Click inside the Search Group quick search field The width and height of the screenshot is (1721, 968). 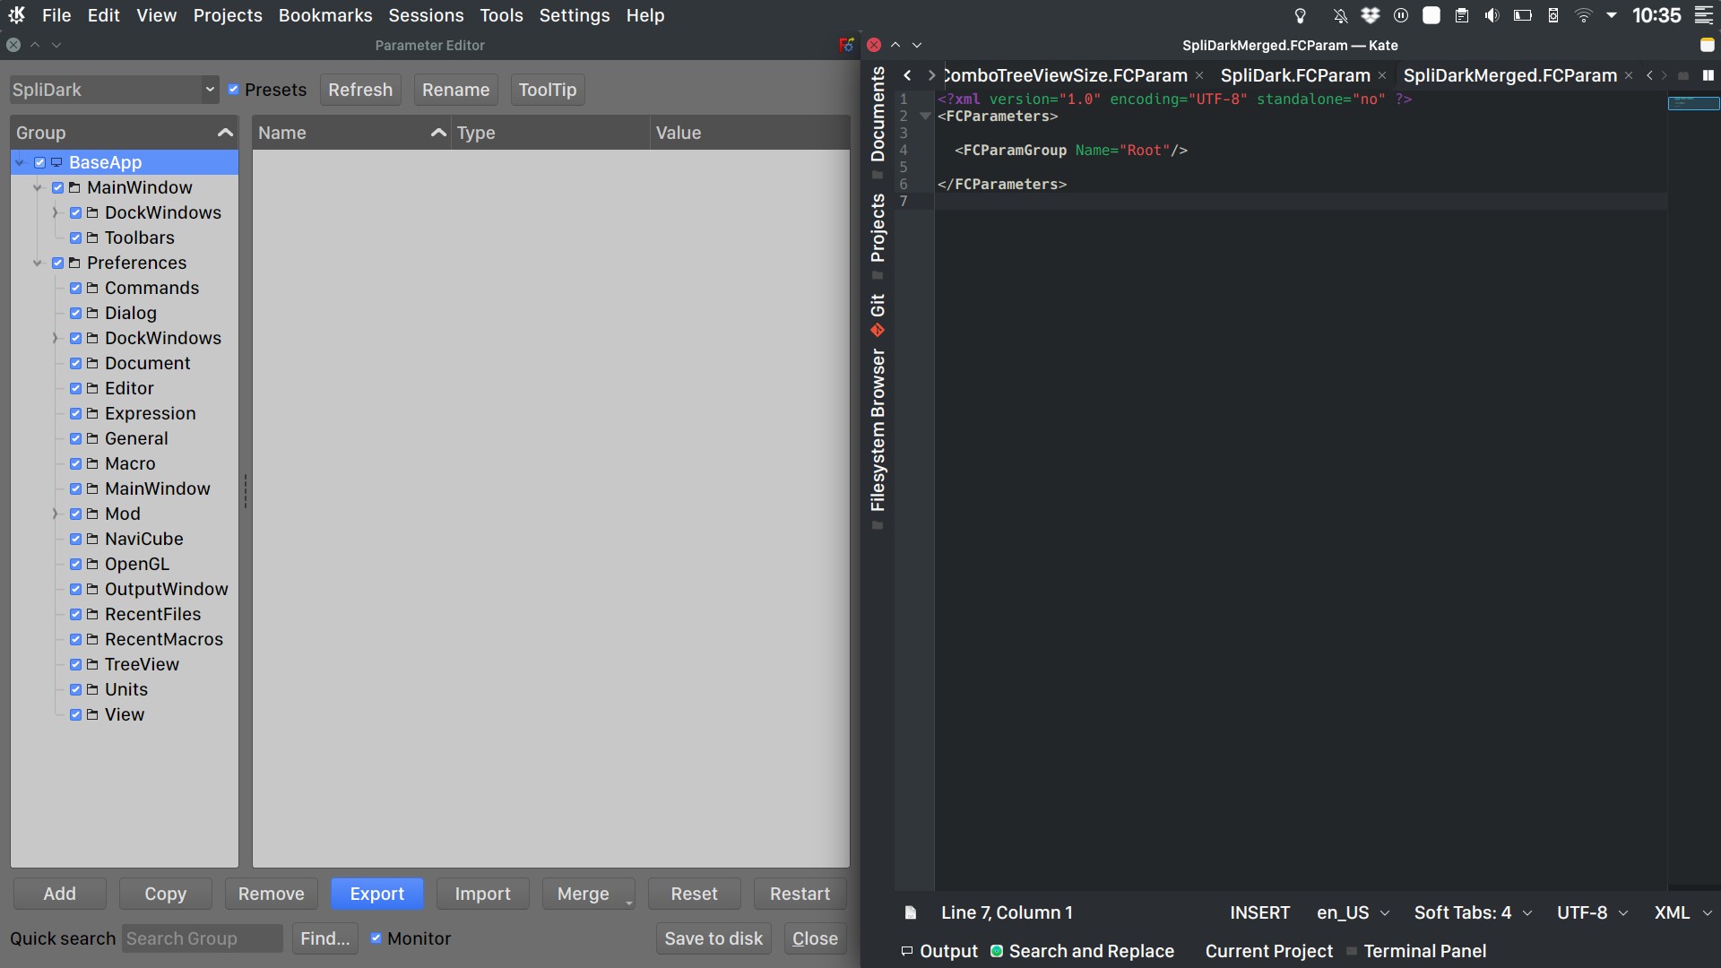(202, 938)
